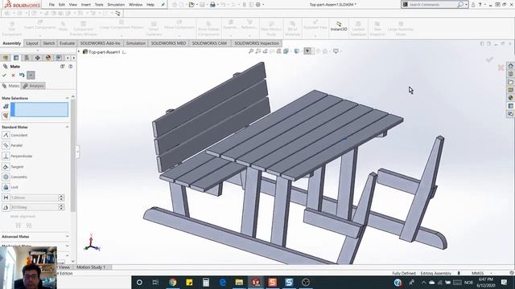Open DisplayManager tab icon
This screenshot has width=515, height=289.
[48, 58]
